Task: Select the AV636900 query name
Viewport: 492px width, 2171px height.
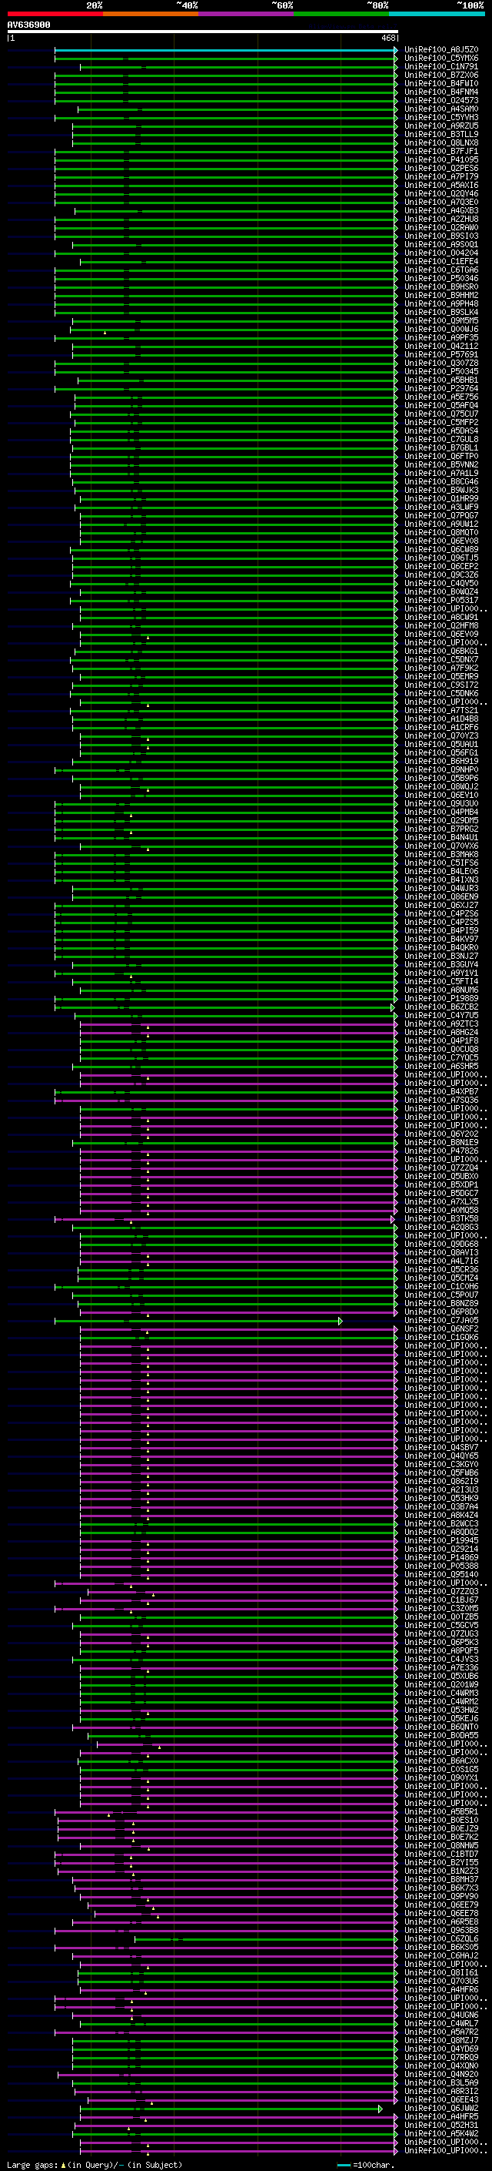Action: (x=28, y=25)
